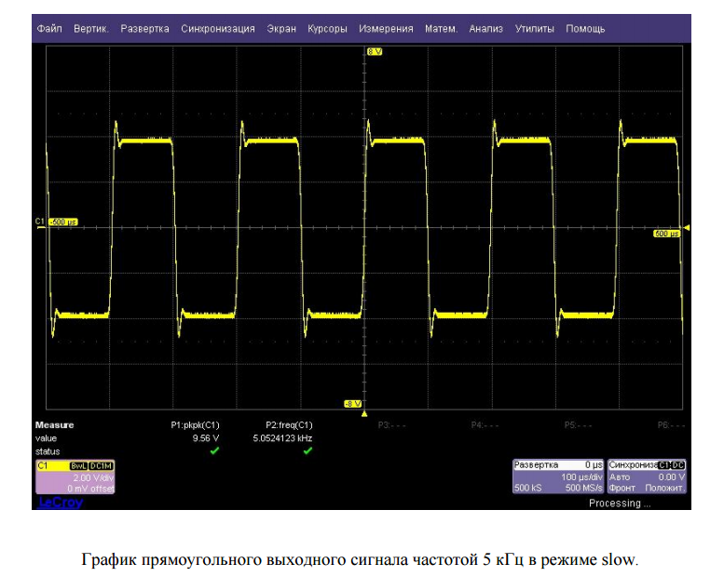724x577 pixels.
Task: Open the Синхрониз. trigger descriptor box
Action: point(647,476)
